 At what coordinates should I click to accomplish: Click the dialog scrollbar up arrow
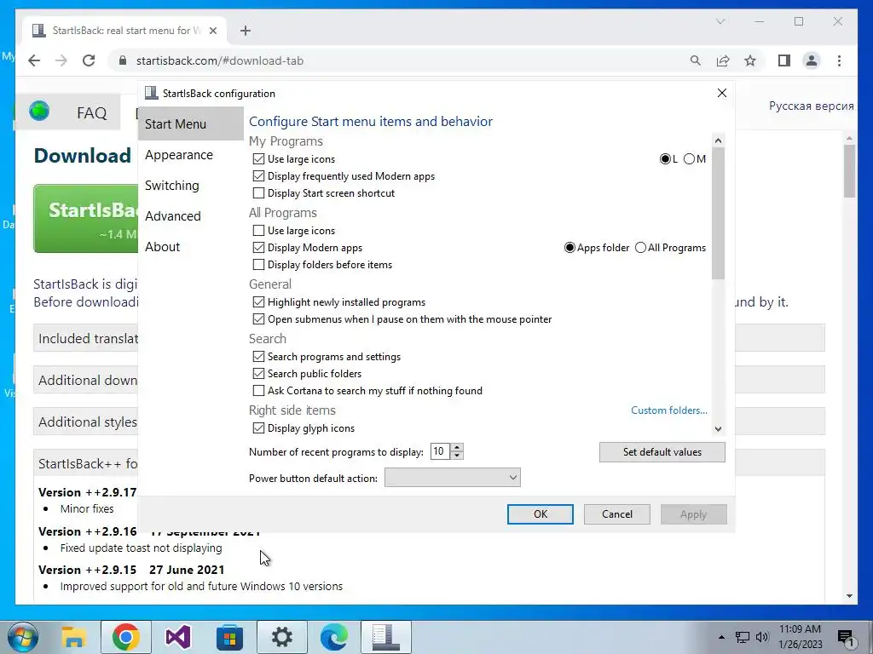718,141
